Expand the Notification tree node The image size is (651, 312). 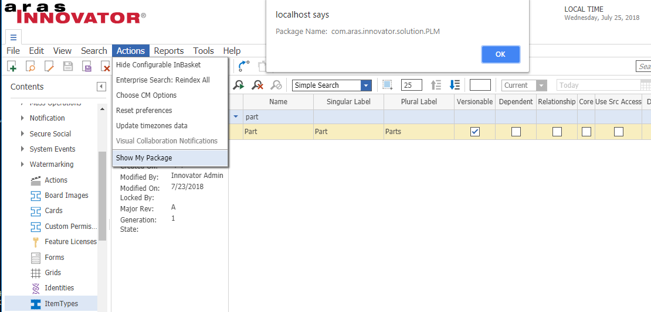point(22,118)
